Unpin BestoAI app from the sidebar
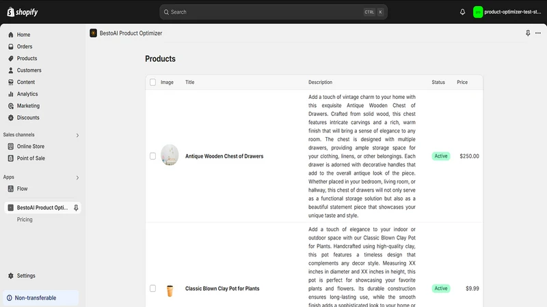 (76, 208)
